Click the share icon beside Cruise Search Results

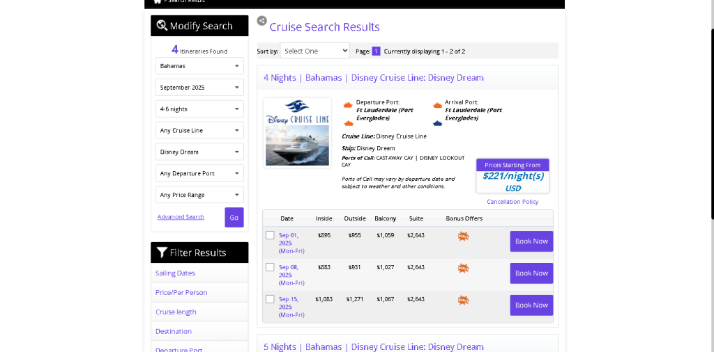(x=262, y=20)
